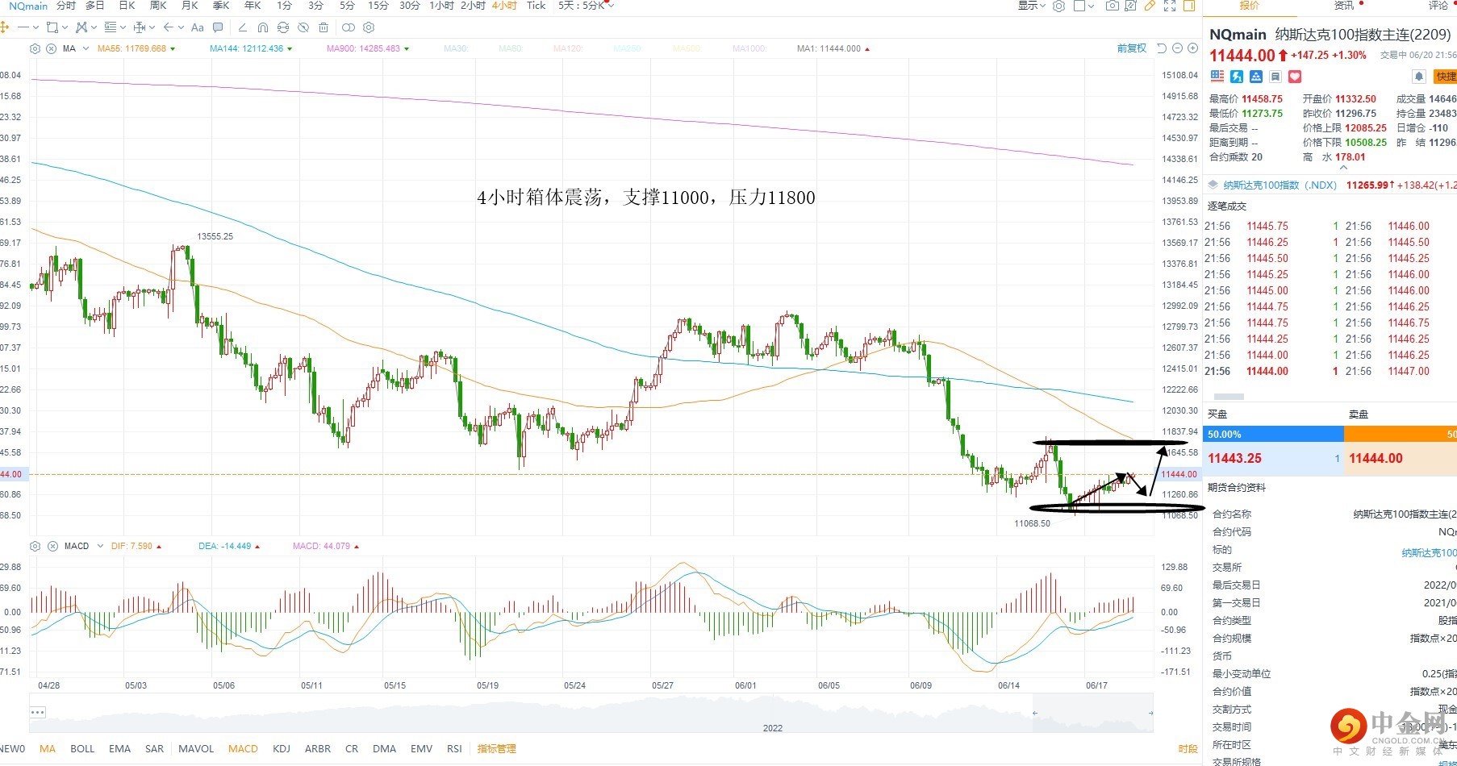This screenshot has height=766, width=1457.
Task: Open MACD indicator settings gear
Action: (x=35, y=546)
